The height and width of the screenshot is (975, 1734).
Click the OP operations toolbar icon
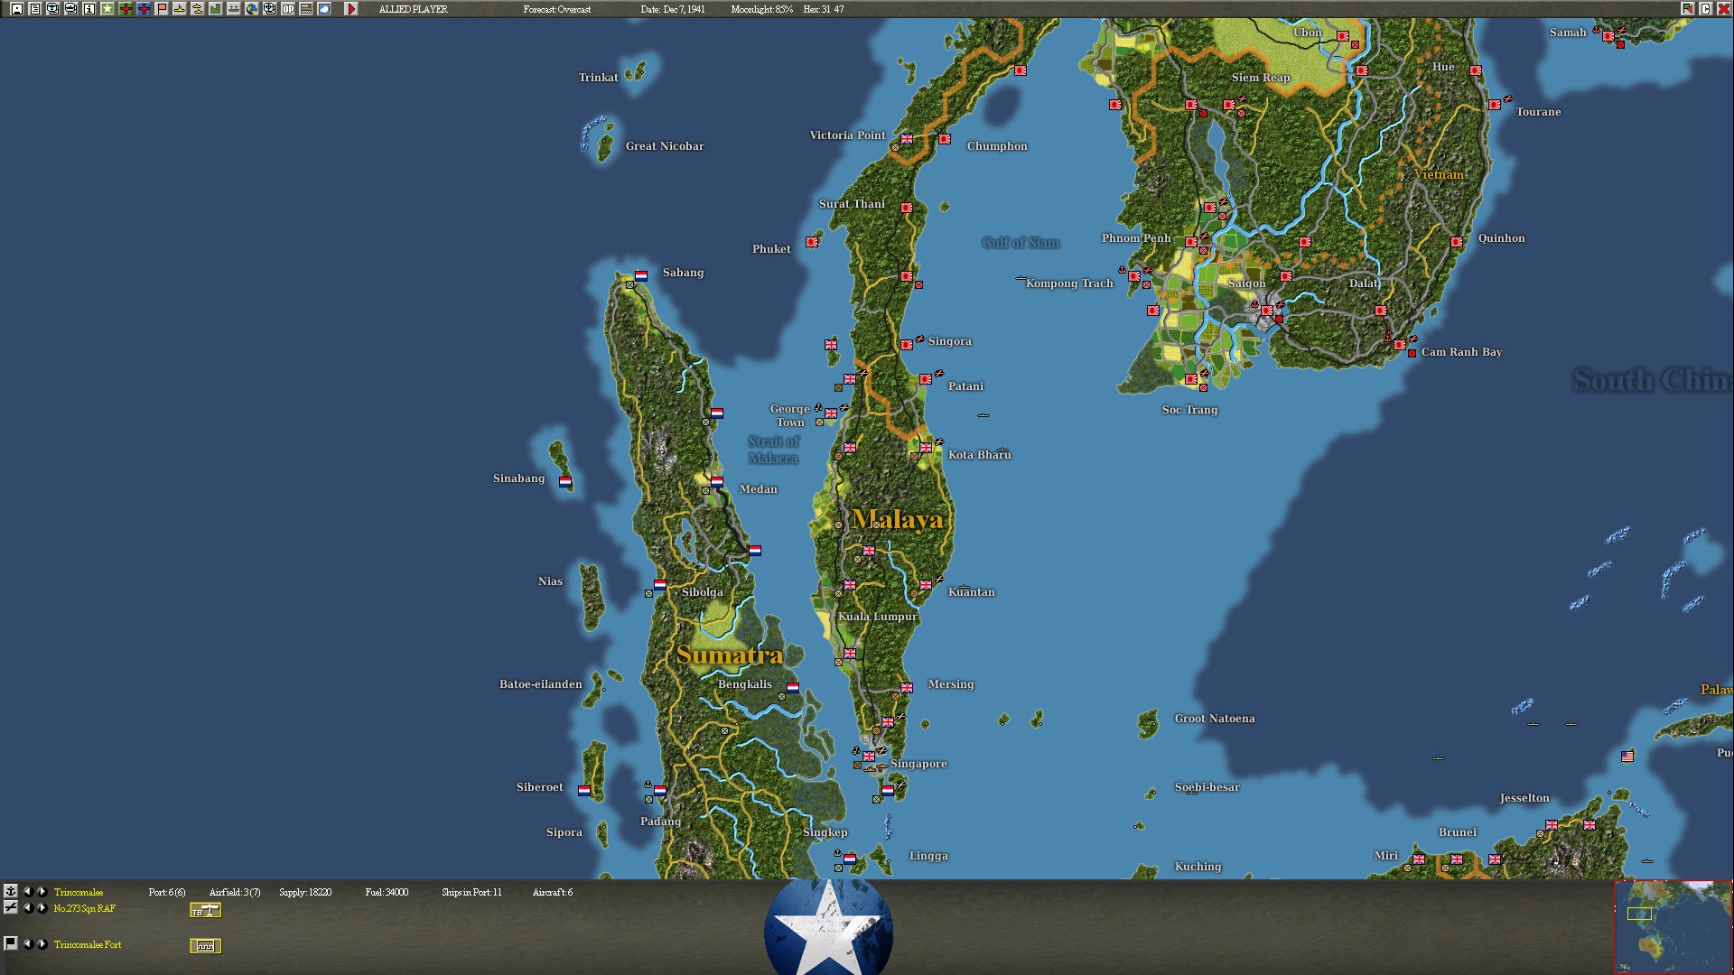click(288, 9)
